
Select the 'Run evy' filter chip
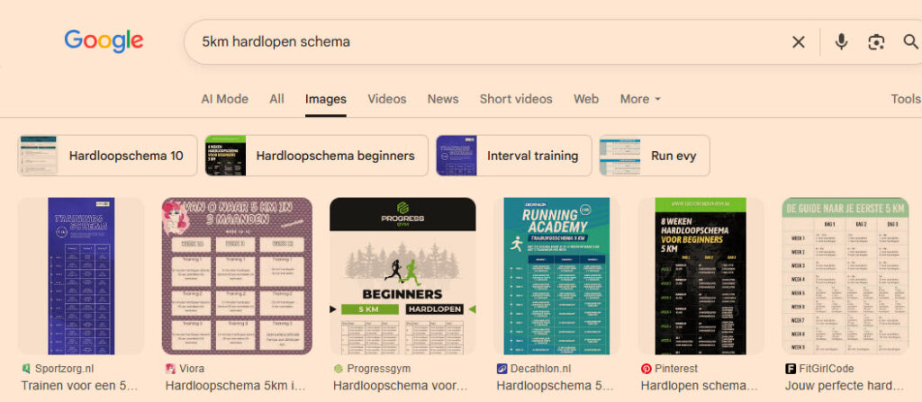click(x=655, y=156)
